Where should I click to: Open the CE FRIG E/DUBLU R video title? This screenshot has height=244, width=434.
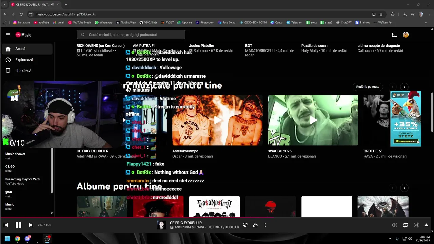(93, 151)
